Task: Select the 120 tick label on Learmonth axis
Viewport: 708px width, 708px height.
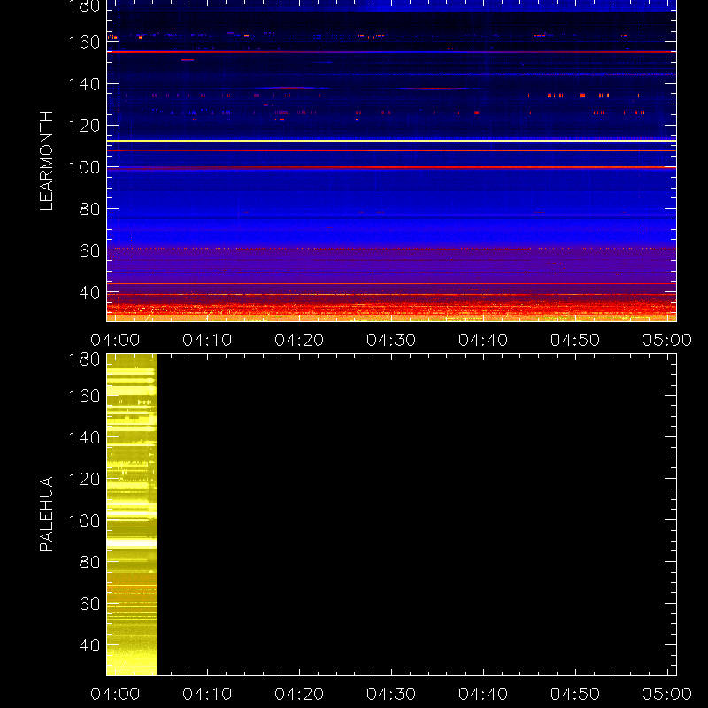Action: (84, 126)
